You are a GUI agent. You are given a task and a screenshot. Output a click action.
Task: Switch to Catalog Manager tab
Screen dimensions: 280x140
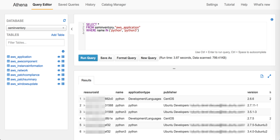pyautogui.click(x=114, y=5)
